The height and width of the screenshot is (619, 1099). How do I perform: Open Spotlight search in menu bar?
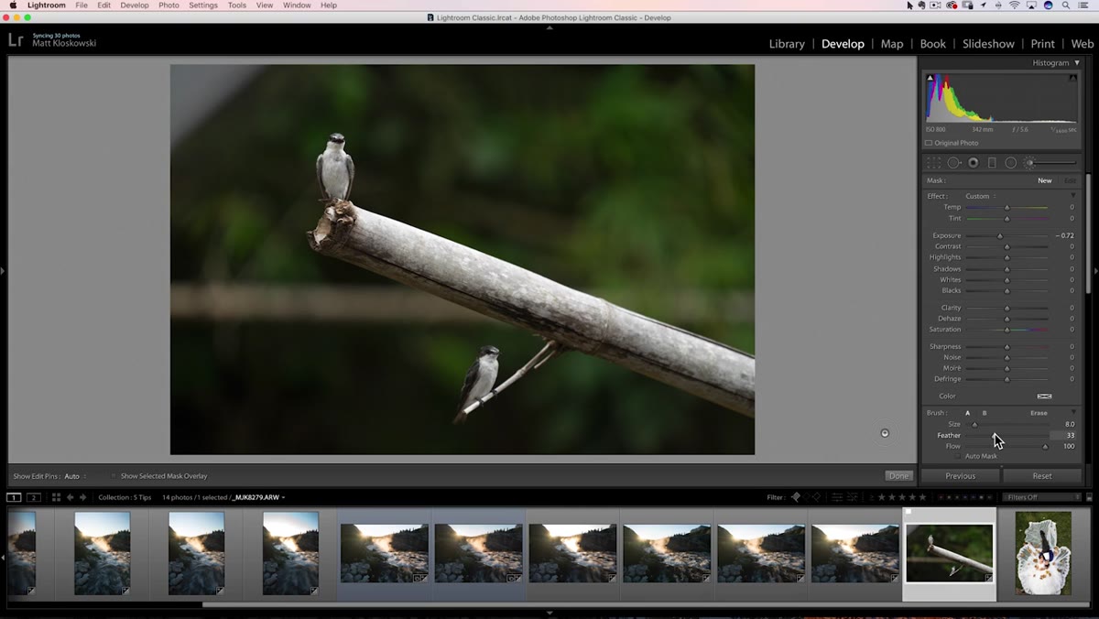[x=1066, y=5]
